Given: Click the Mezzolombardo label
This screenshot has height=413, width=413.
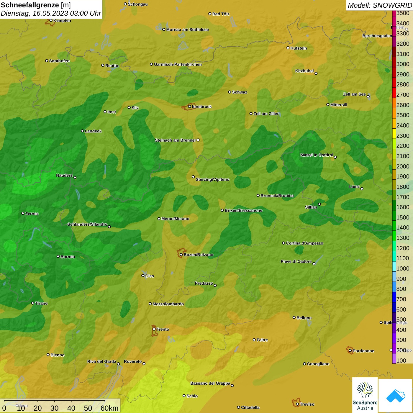Looking at the screenshot, I should point(168,304).
